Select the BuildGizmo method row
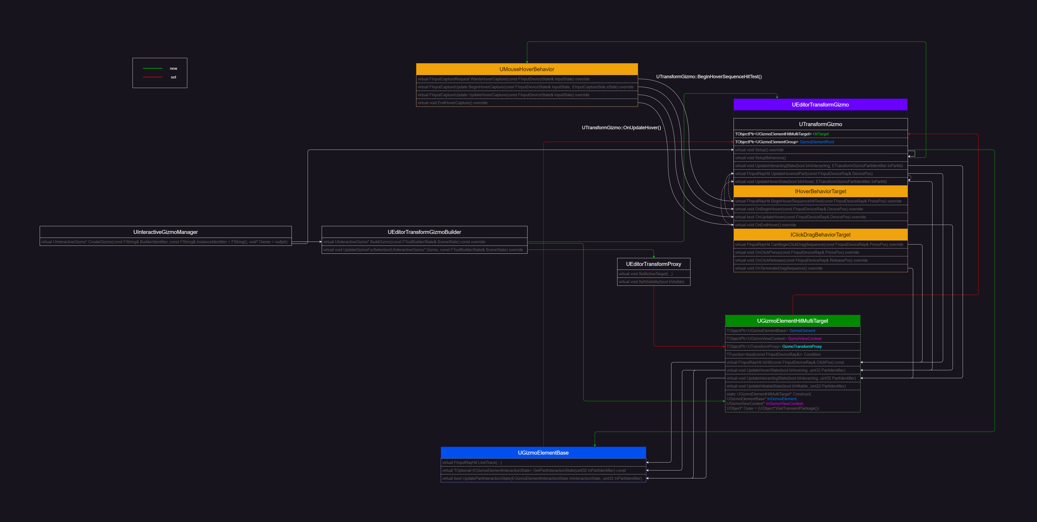The width and height of the screenshot is (1037, 522). (404, 242)
